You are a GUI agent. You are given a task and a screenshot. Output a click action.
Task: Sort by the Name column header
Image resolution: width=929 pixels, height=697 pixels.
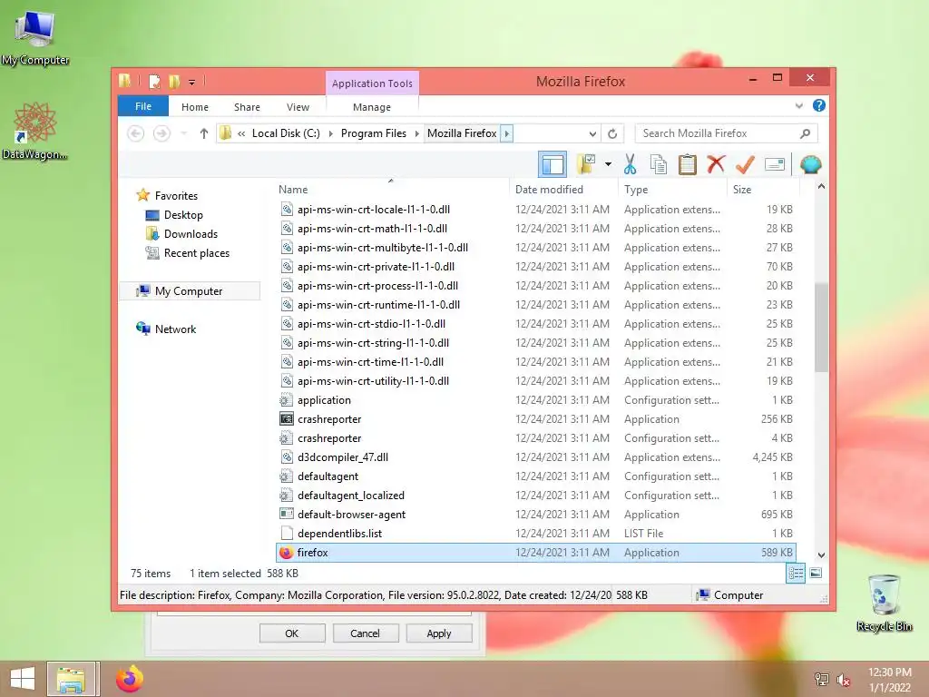pyautogui.click(x=392, y=189)
